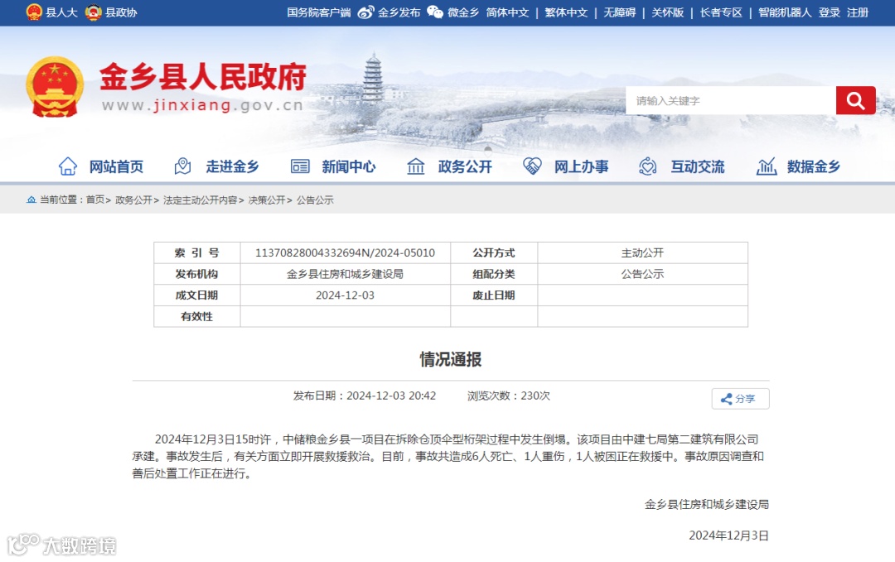Click the red search magnifier button
Screen dimensions: 895x562
click(x=855, y=100)
